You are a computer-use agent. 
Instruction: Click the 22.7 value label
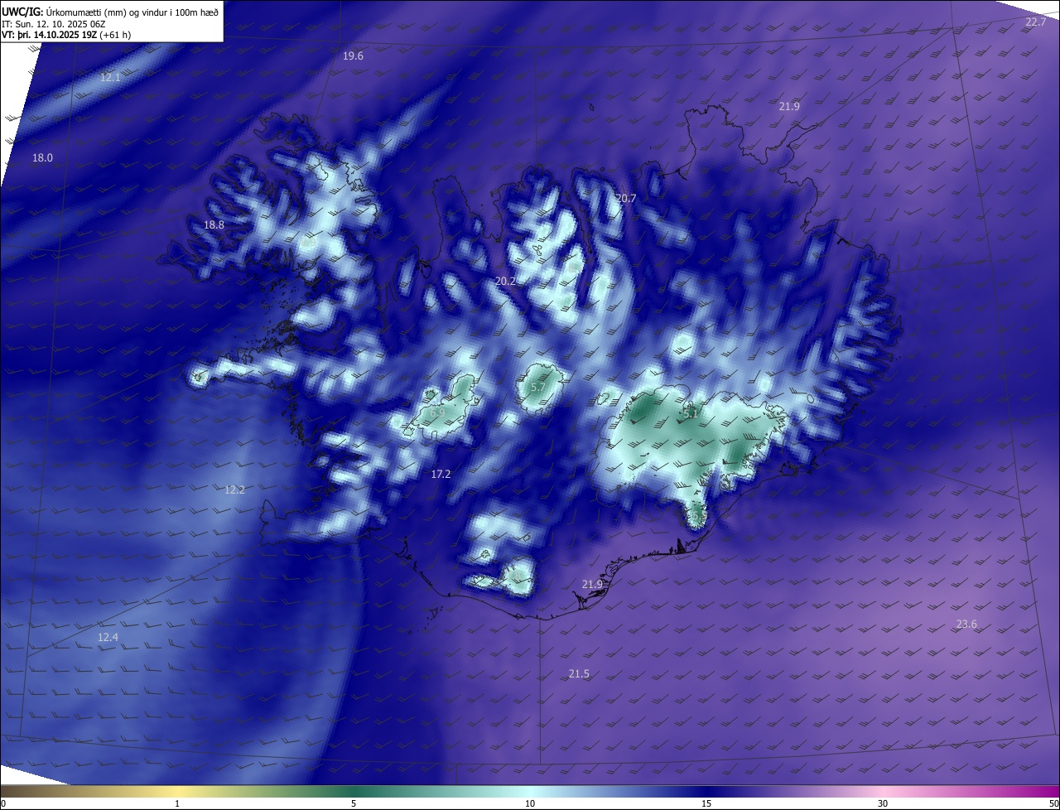coord(1036,22)
